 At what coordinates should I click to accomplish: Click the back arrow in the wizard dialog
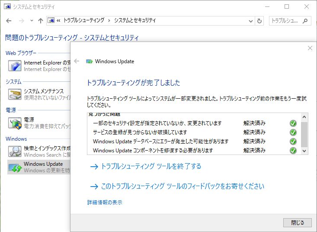click(x=77, y=61)
